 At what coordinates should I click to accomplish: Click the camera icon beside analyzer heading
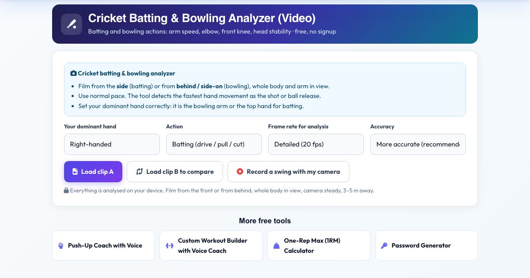73,73
